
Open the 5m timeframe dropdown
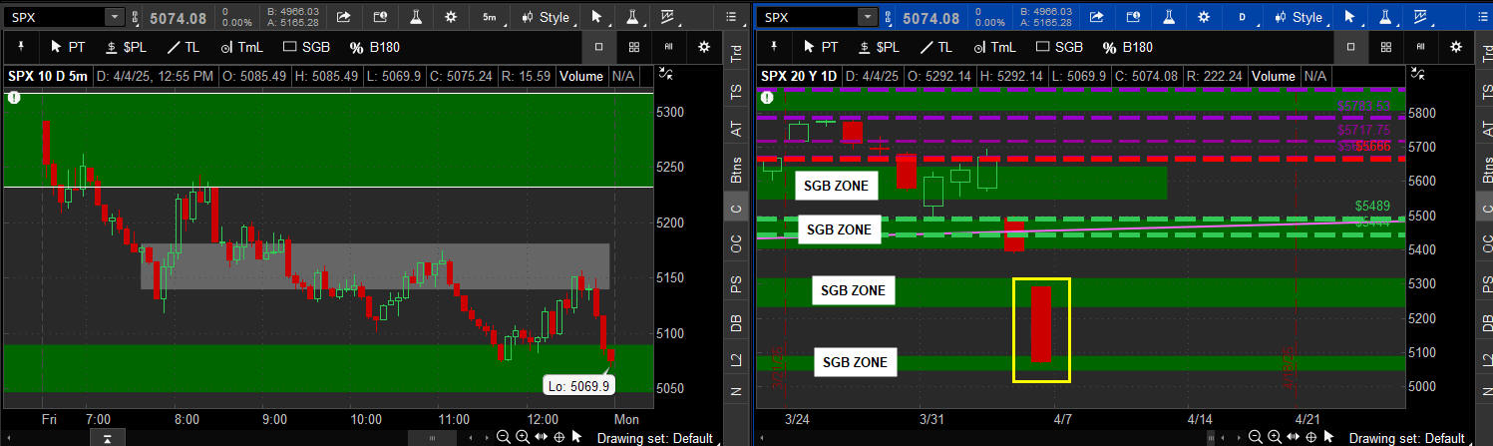click(492, 17)
